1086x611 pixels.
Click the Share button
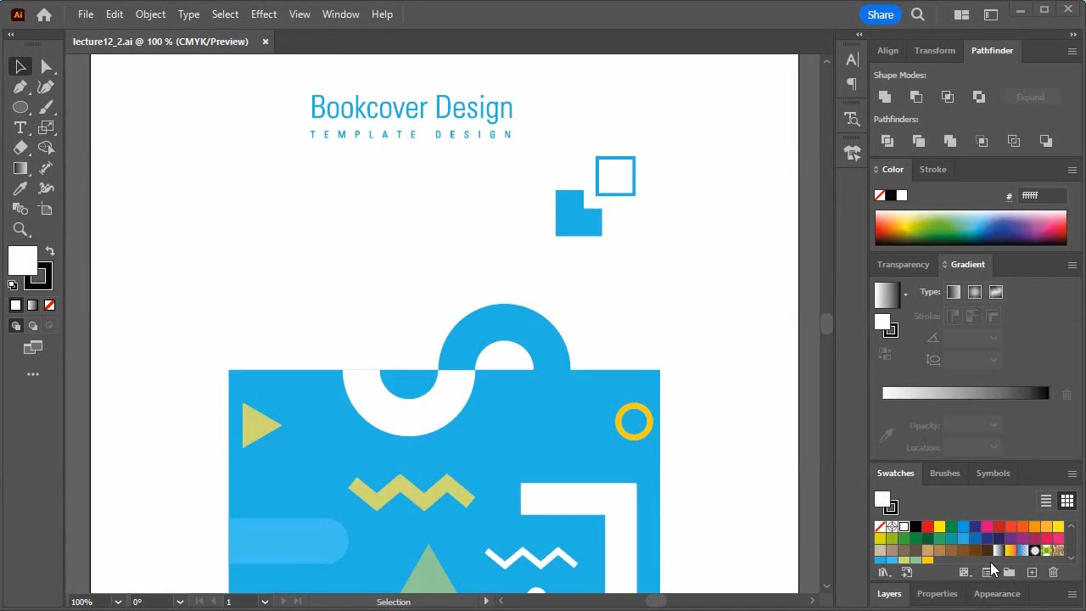tap(880, 14)
